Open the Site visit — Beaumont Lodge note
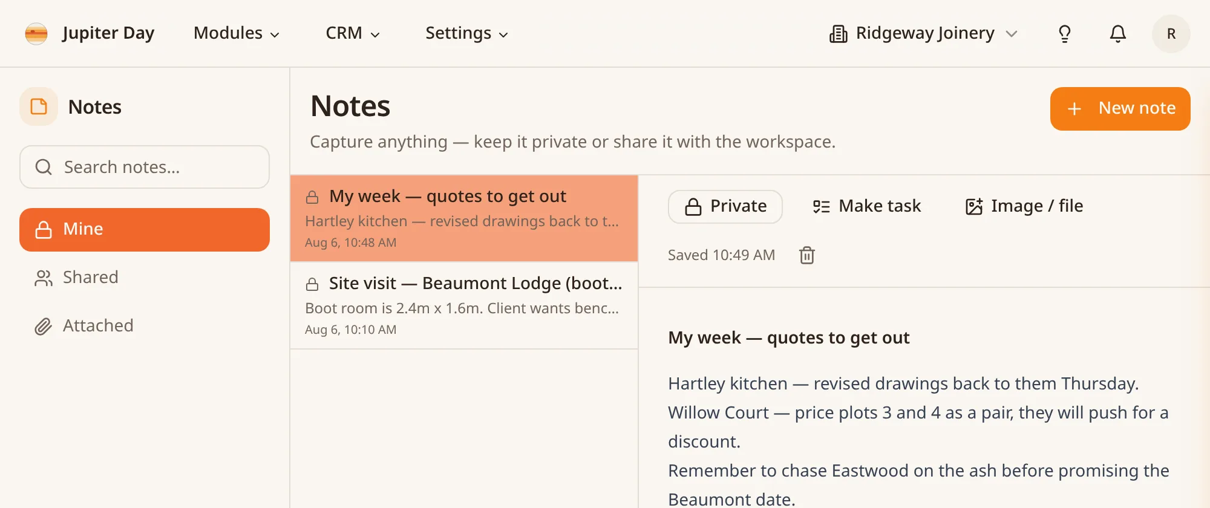The image size is (1210, 508). pos(464,305)
